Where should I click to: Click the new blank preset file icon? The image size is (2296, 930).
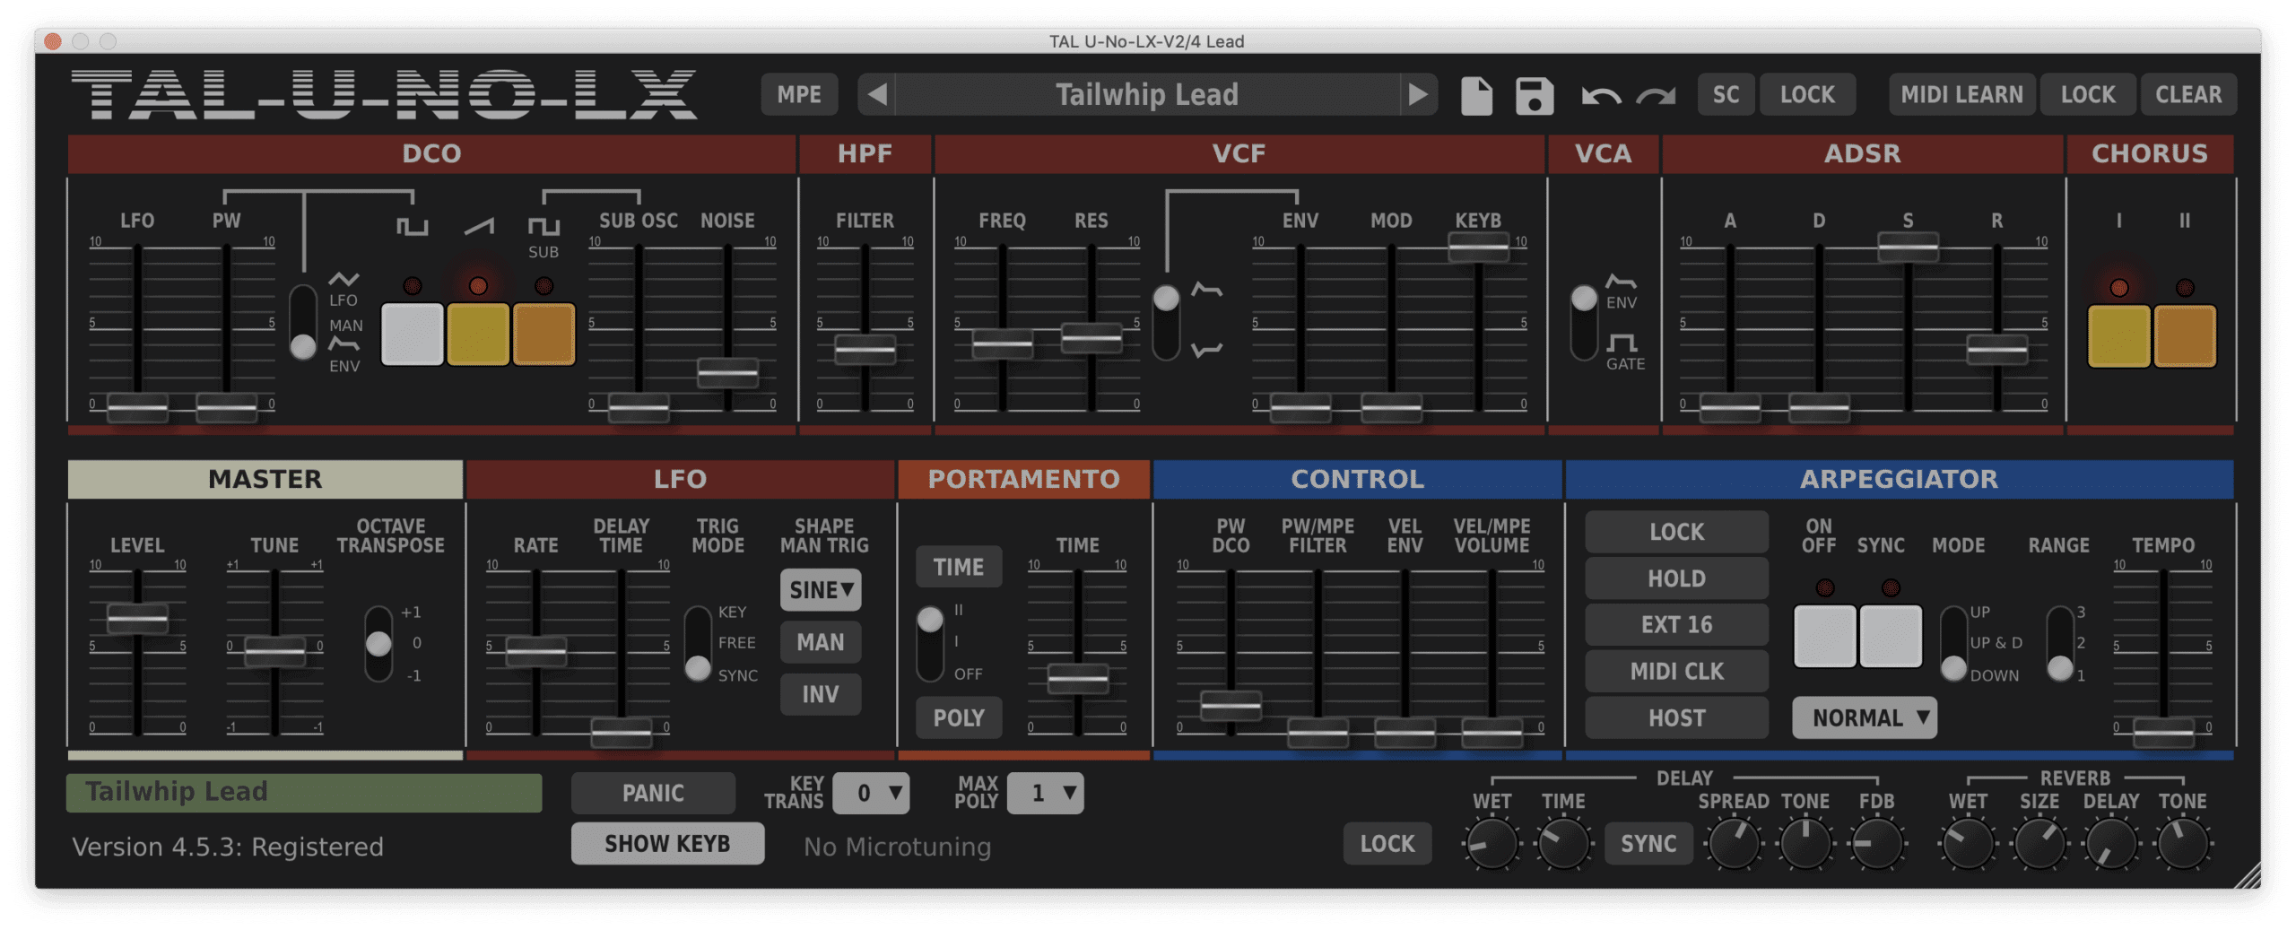1476,95
